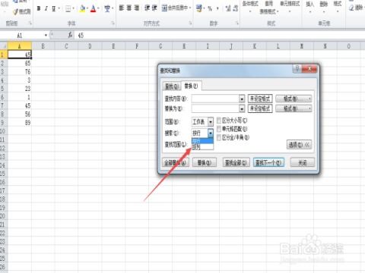Increase decimal places

coord(228,8)
